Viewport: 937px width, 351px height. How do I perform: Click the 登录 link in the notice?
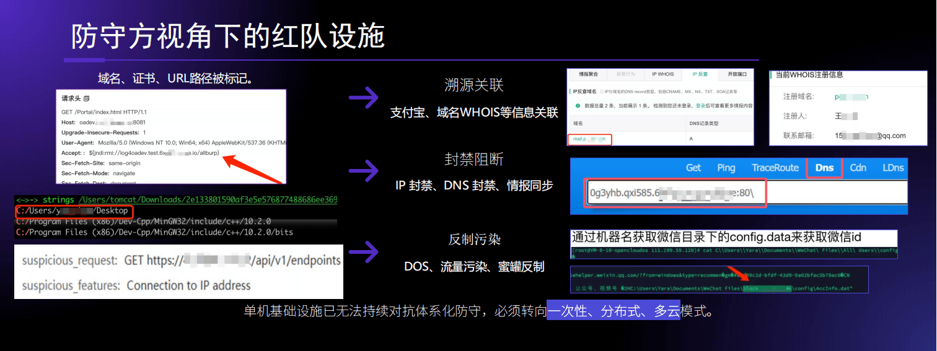click(700, 106)
